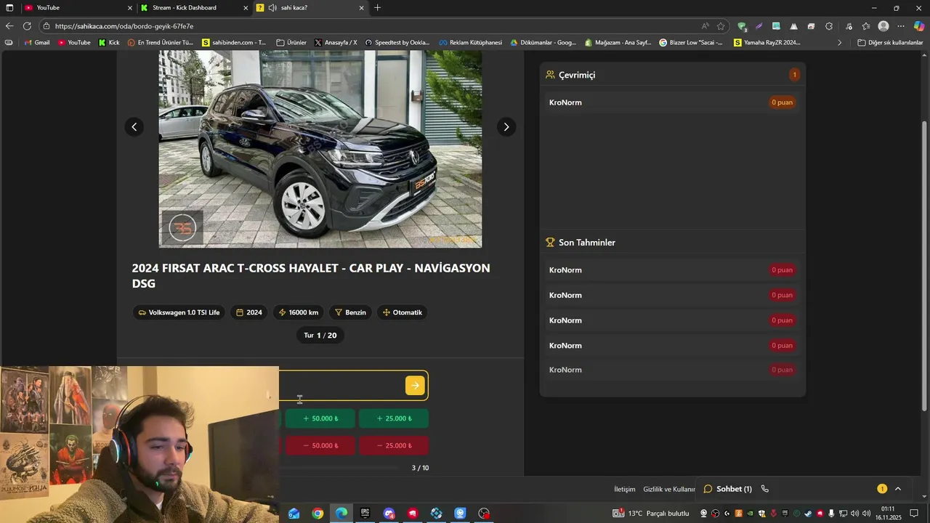The width and height of the screenshot is (930, 523).
Task: Open Microsoft Edge from the taskbar
Action: 341,514
